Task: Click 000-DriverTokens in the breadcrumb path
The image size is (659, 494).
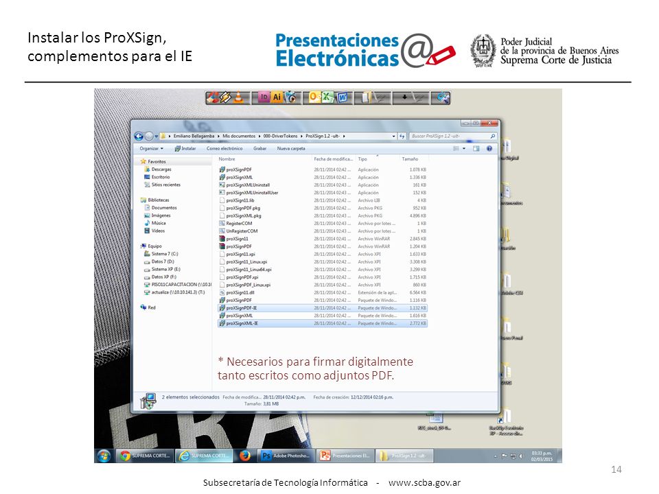Action: (280, 136)
